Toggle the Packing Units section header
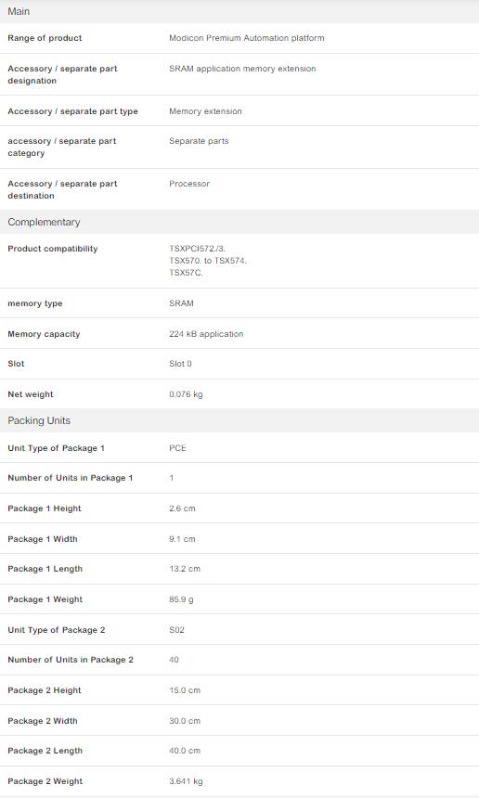This screenshot has height=798, width=479. coord(239,420)
